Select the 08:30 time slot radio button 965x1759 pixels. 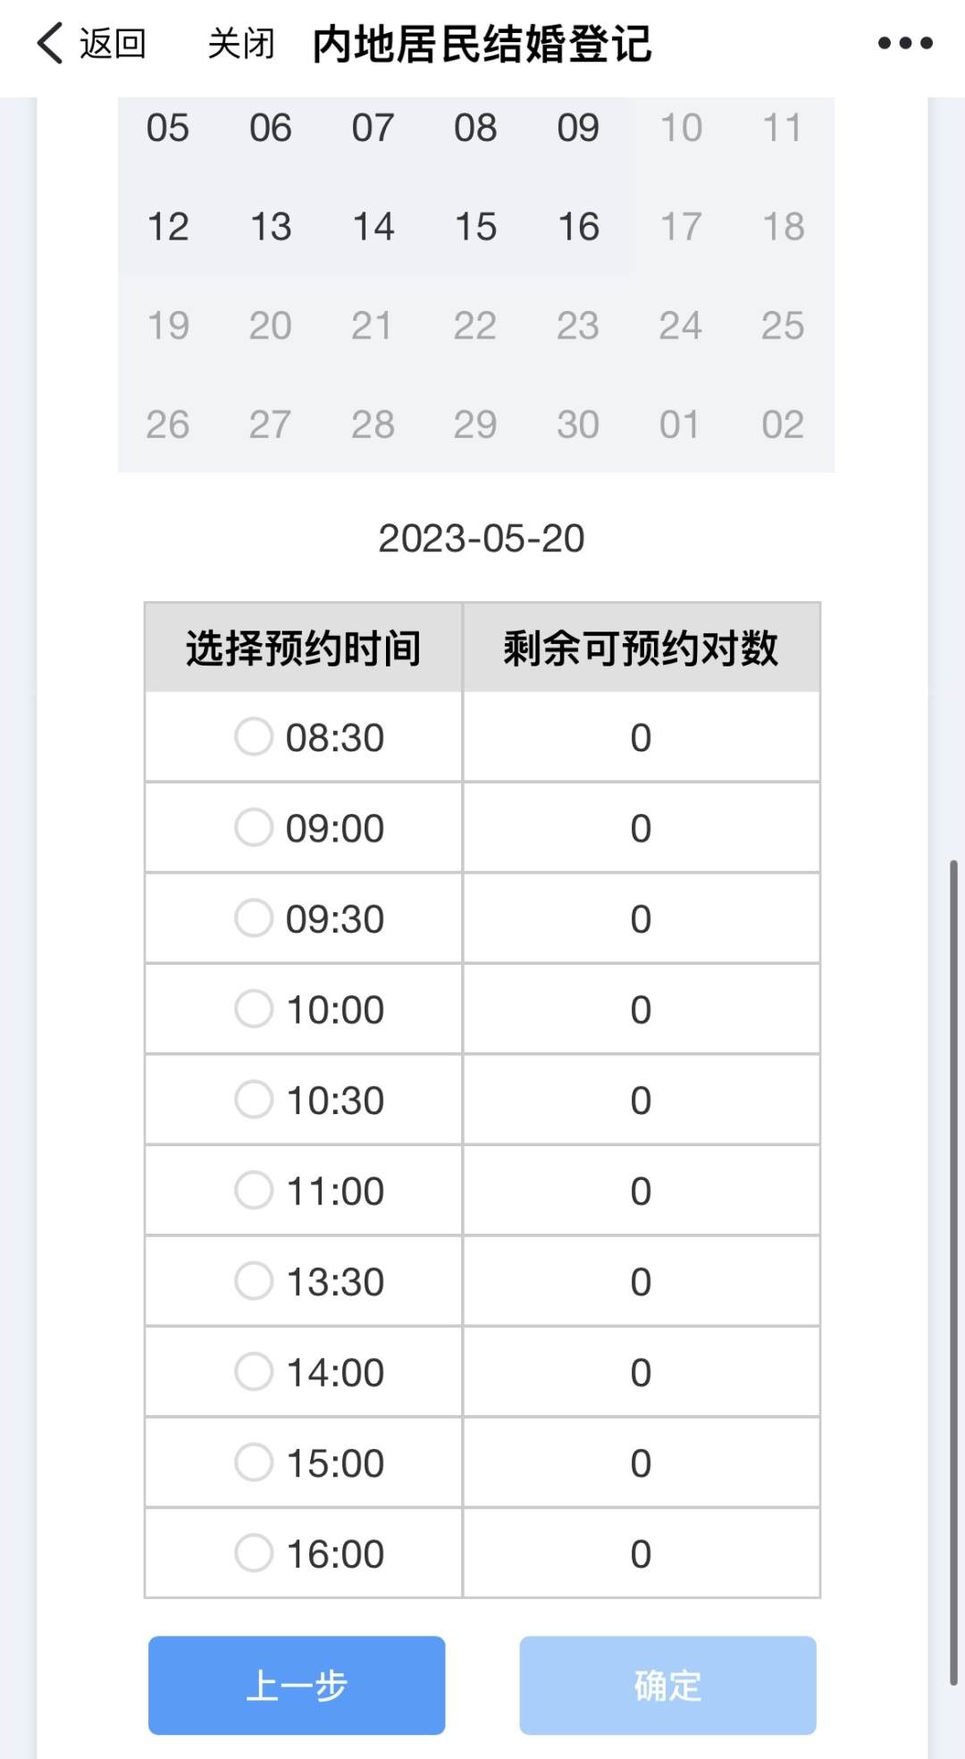coord(254,737)
